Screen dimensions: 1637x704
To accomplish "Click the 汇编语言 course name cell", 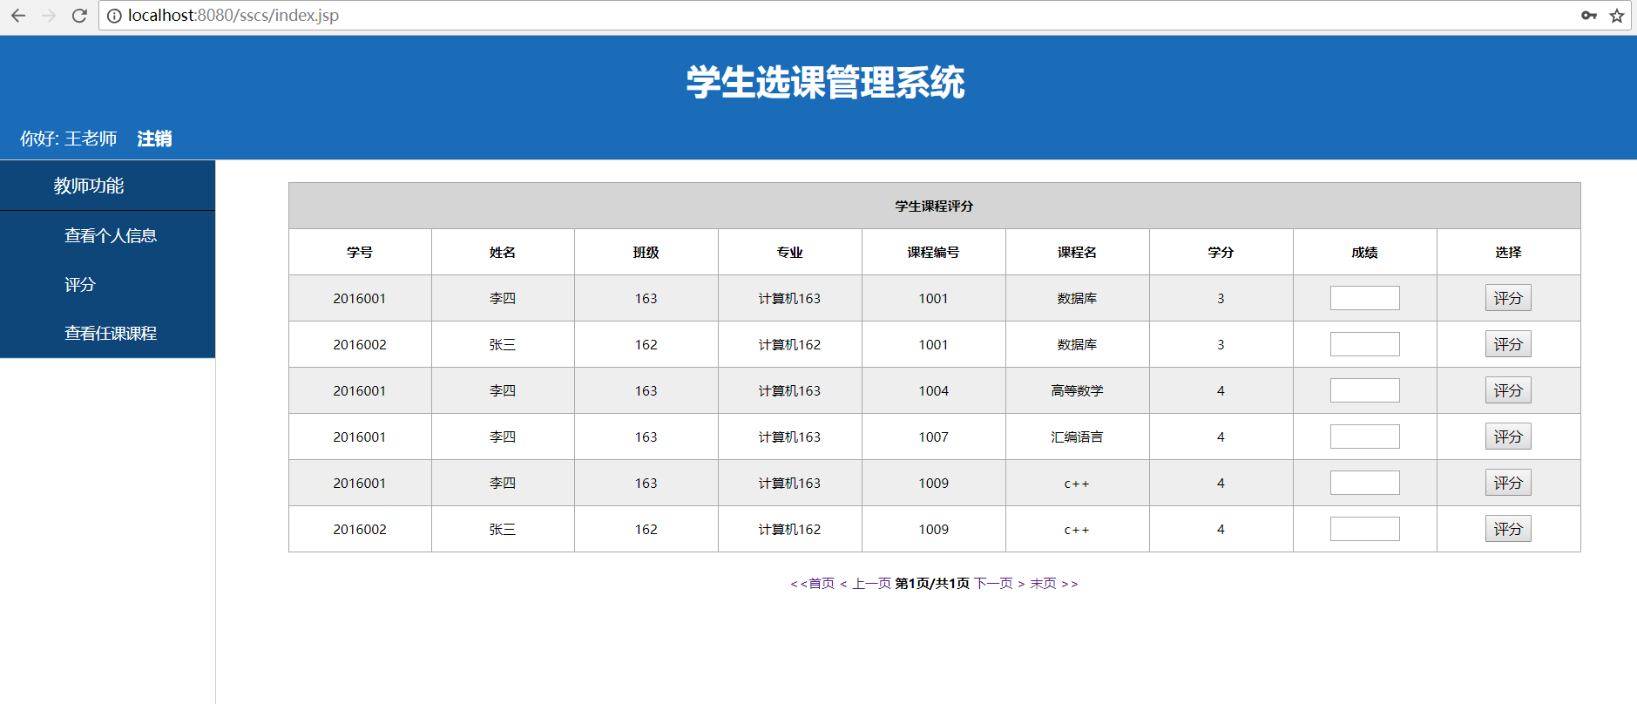I will click(1078, 437).
